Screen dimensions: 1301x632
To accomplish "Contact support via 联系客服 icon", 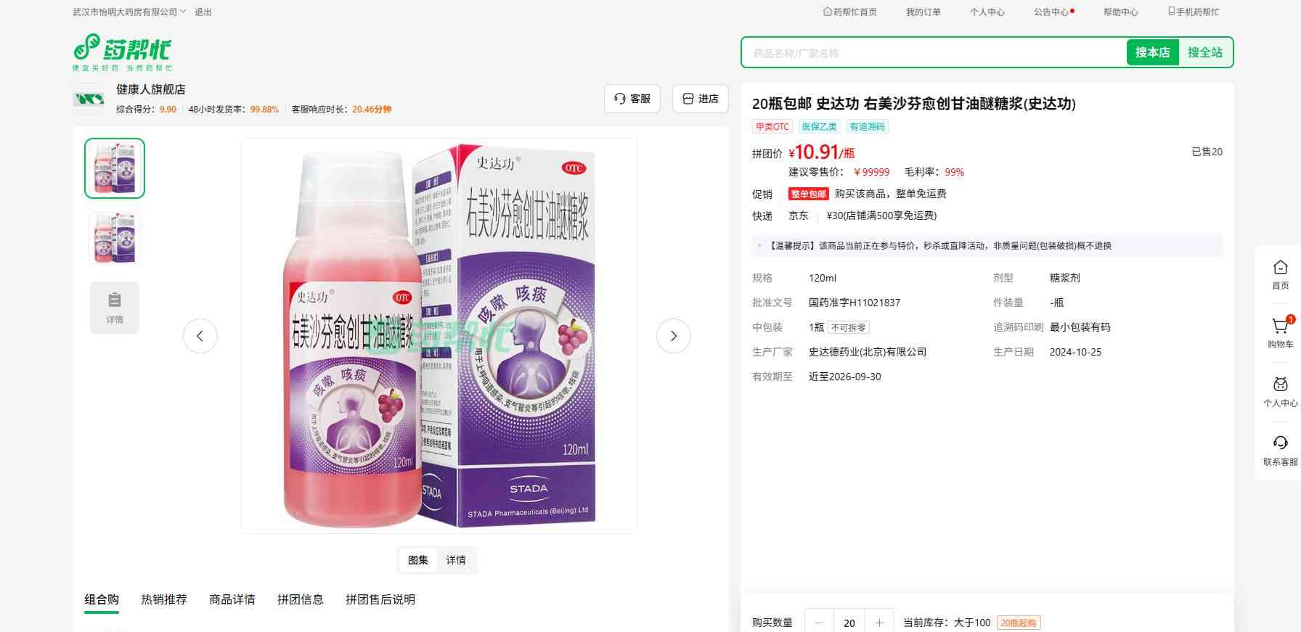I will [x=1280, y=451].
